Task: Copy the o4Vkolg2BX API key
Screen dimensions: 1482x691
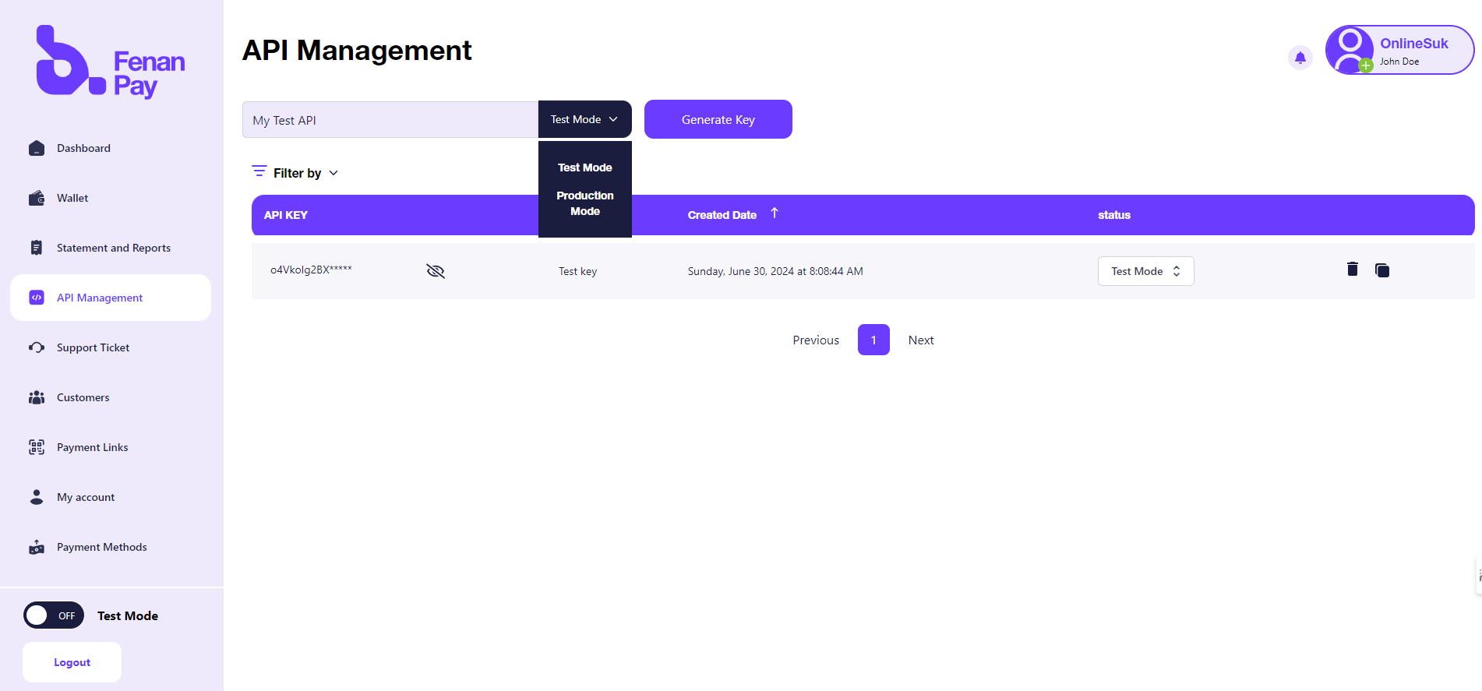Action: coord(1382,270)
